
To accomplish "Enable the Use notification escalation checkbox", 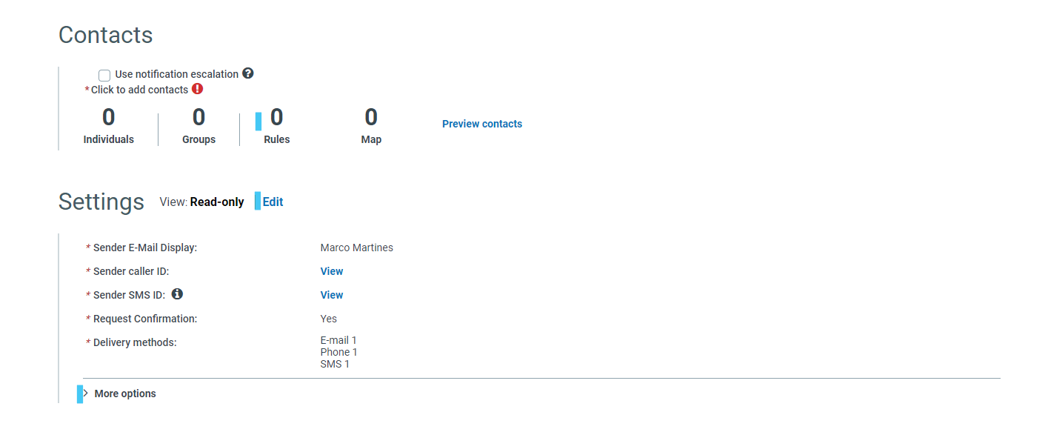I will coord(104,75).
